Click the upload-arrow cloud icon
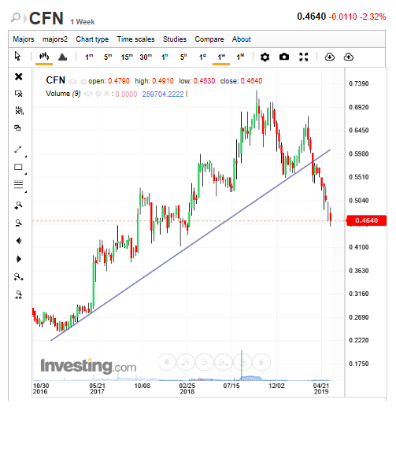Screen dimensions: 396x455 coord(349,57)
